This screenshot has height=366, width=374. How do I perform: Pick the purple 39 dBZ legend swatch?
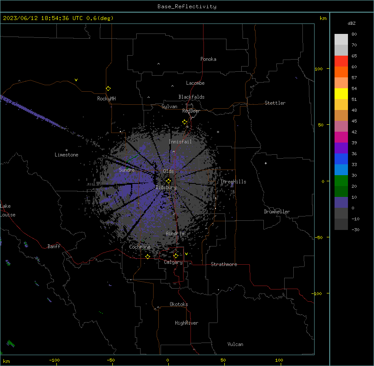tap(341, 148)
